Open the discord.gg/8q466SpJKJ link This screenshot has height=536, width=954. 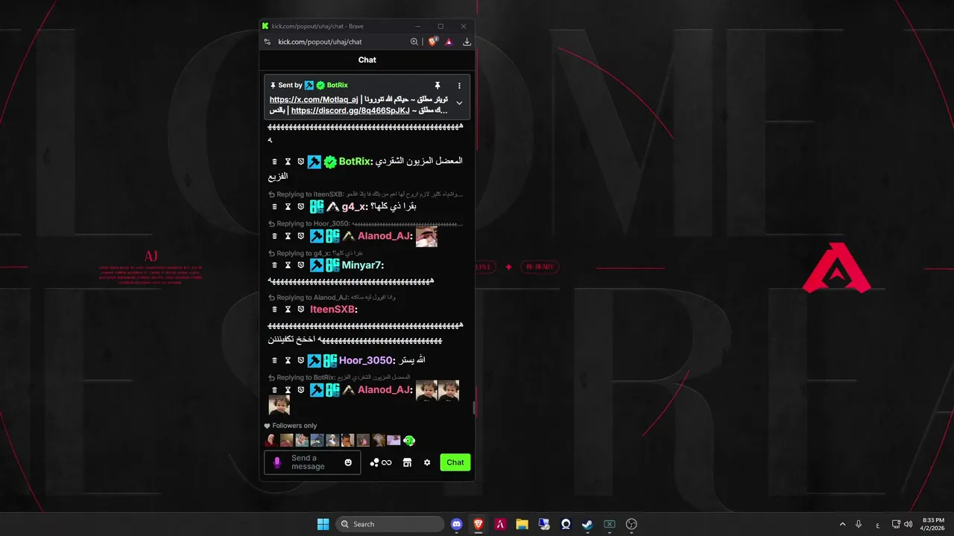[350, 110]
